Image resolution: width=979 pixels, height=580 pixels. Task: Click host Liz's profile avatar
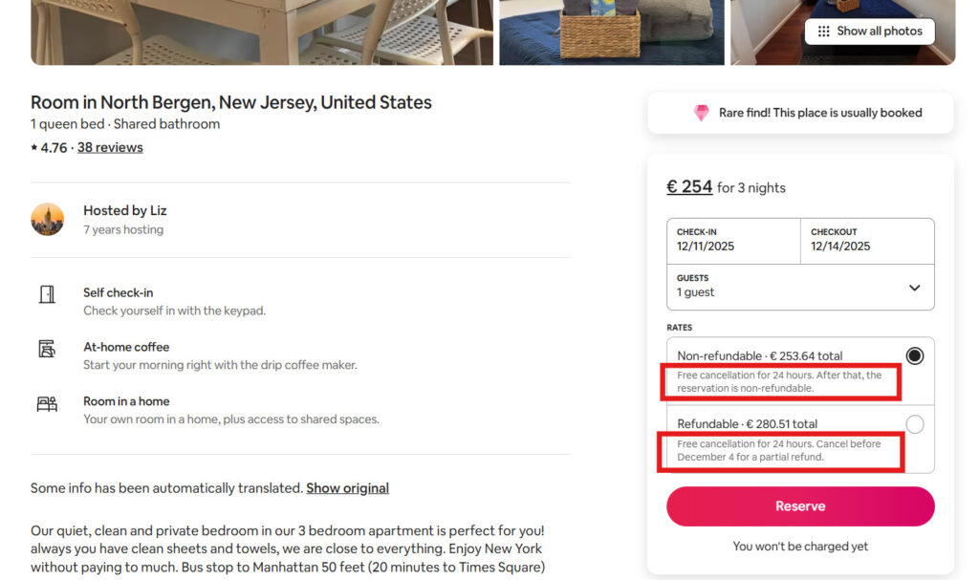point(47,220)
